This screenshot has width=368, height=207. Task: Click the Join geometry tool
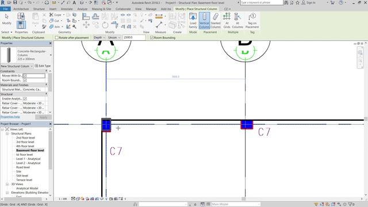(55, 27)
